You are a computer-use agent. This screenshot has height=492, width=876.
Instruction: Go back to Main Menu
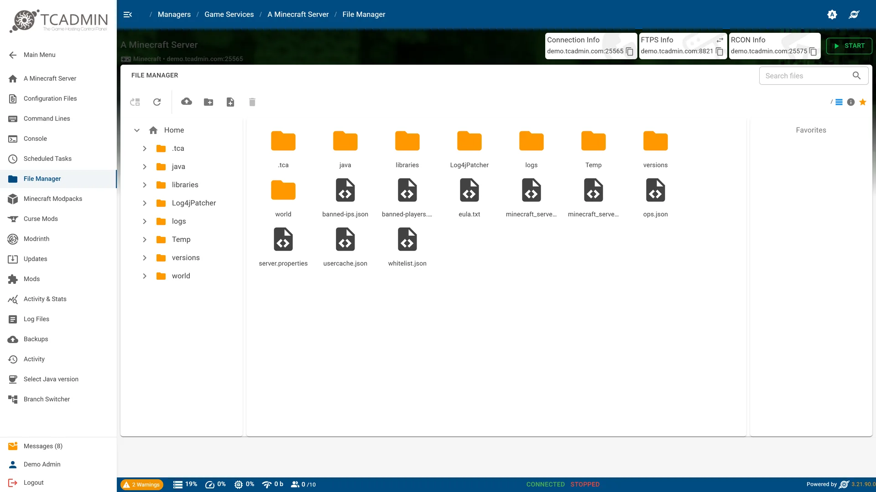tap(58, 55)
